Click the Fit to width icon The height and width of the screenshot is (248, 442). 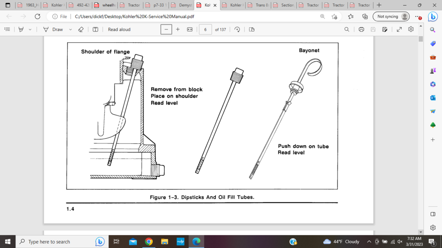pyautogui.click(x=189, y=29)
